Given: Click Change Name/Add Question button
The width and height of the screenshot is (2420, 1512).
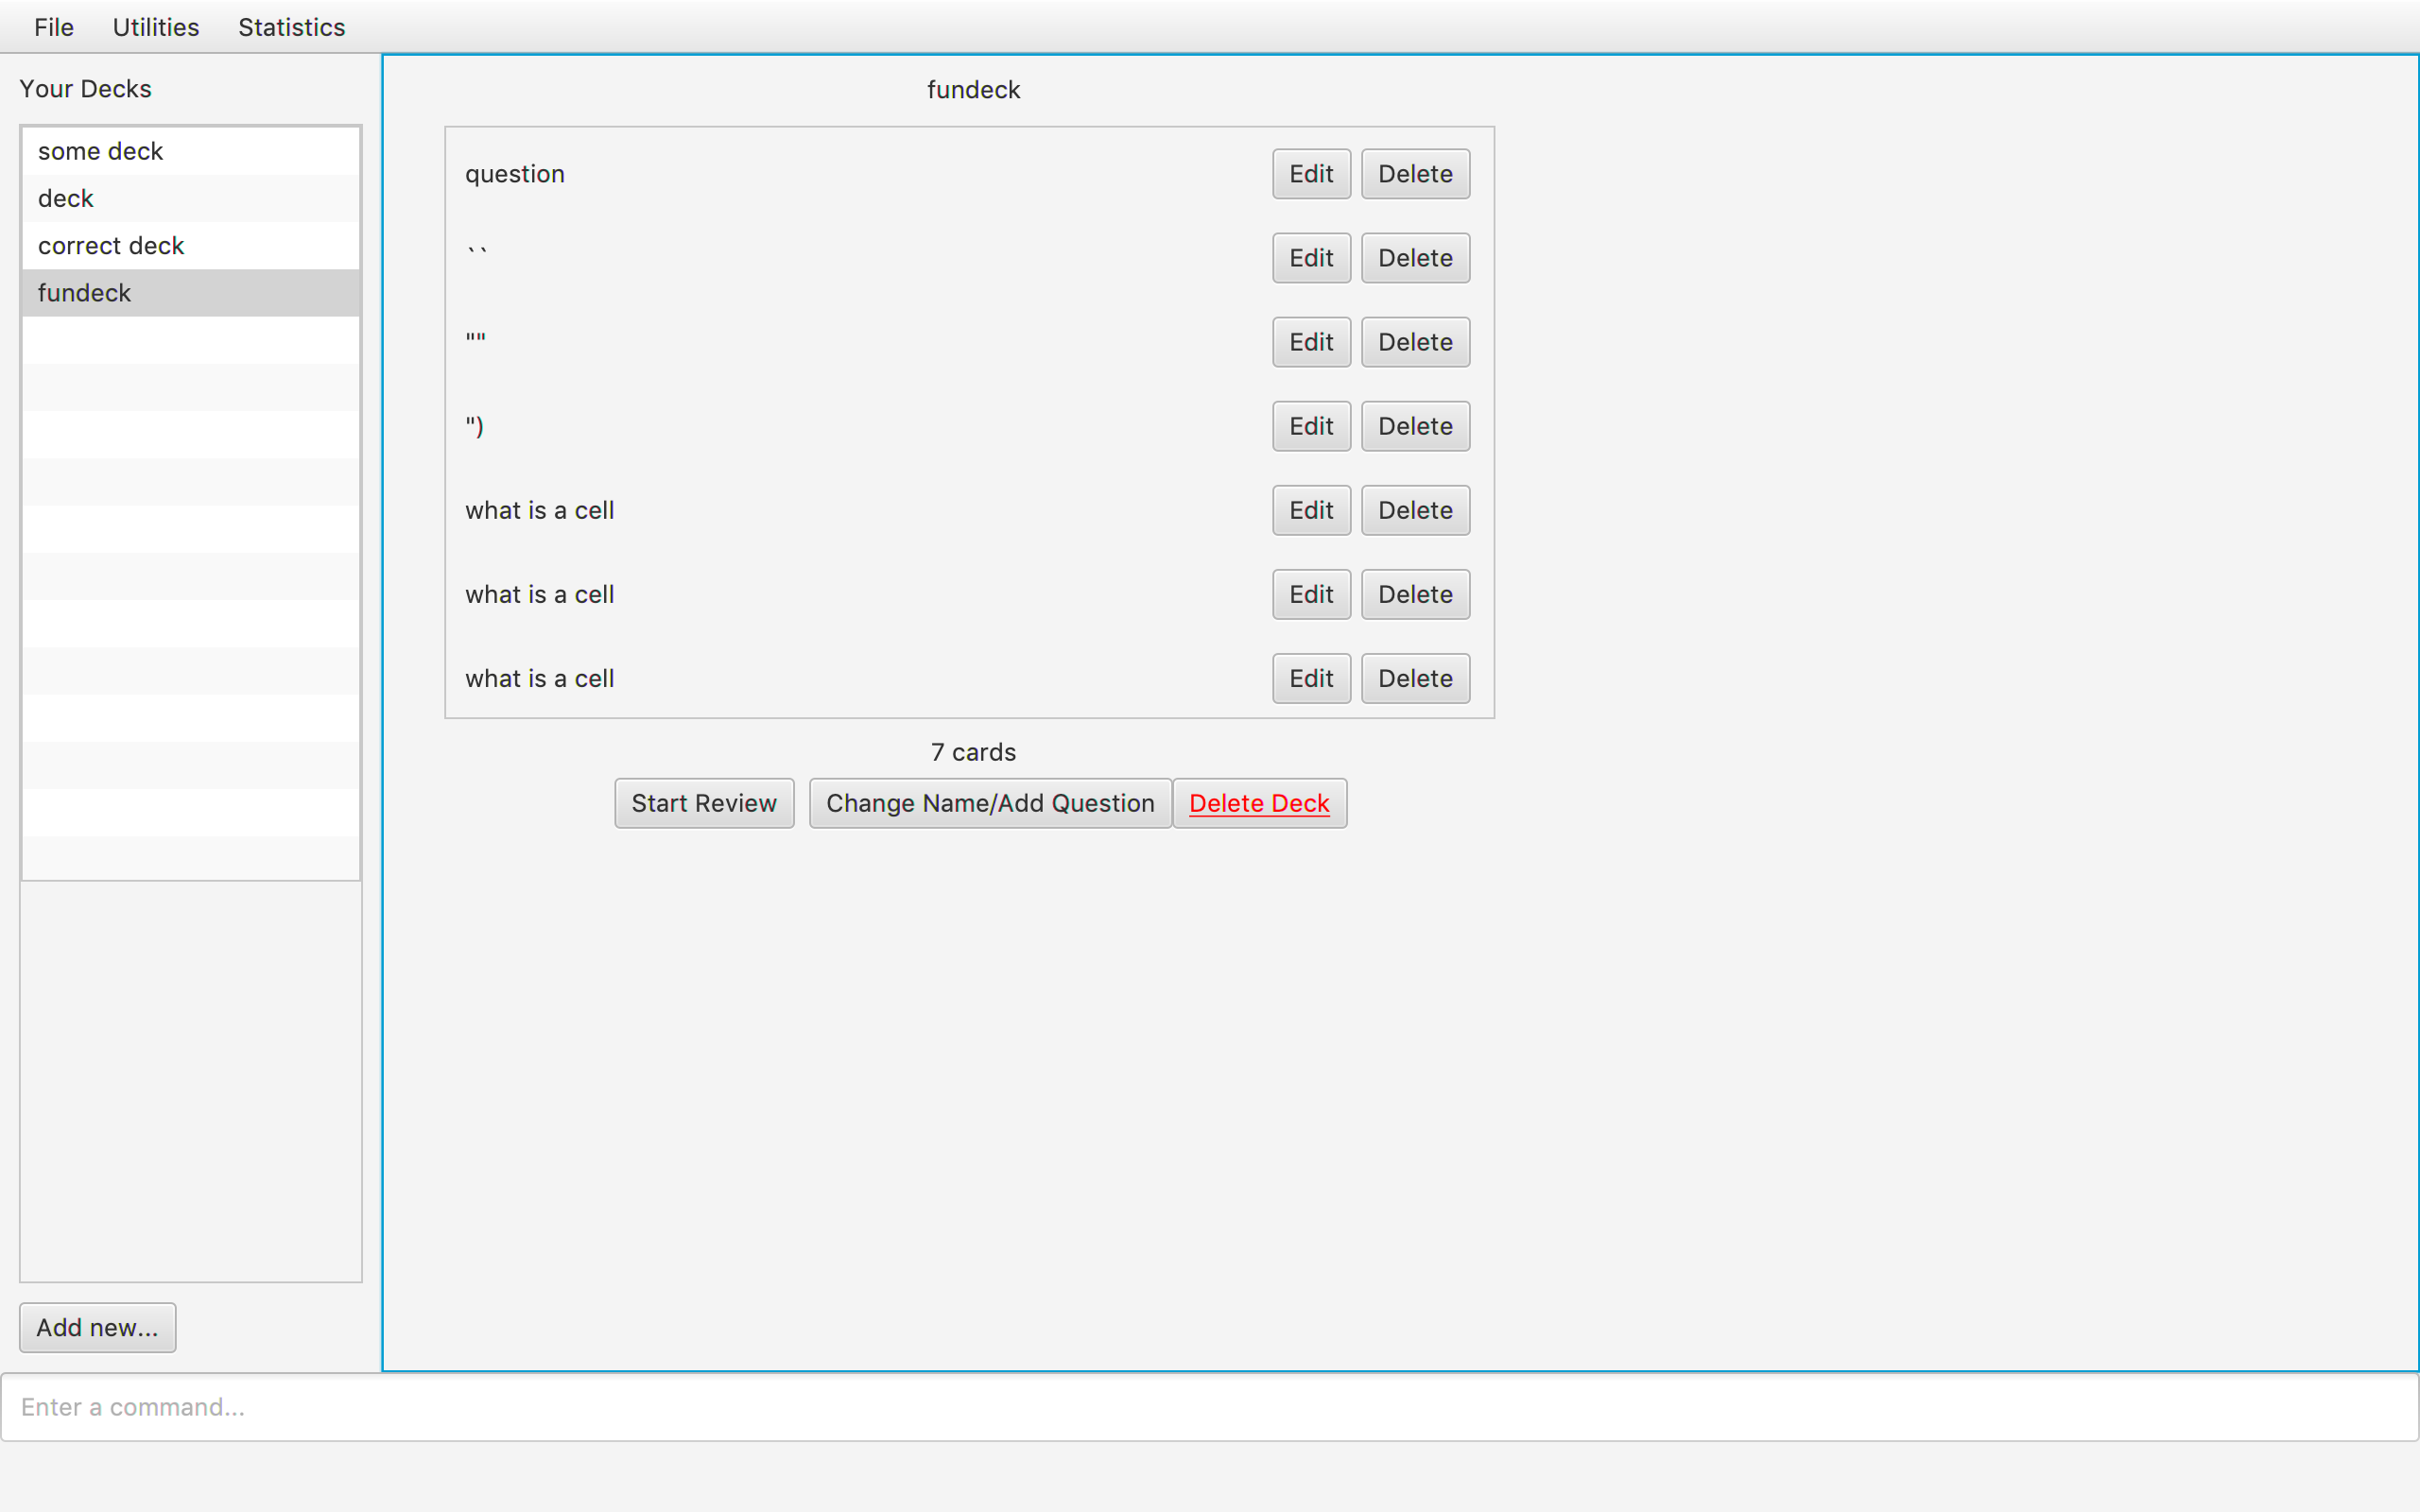Looking at the screenshot, I should tap(989, 803).
